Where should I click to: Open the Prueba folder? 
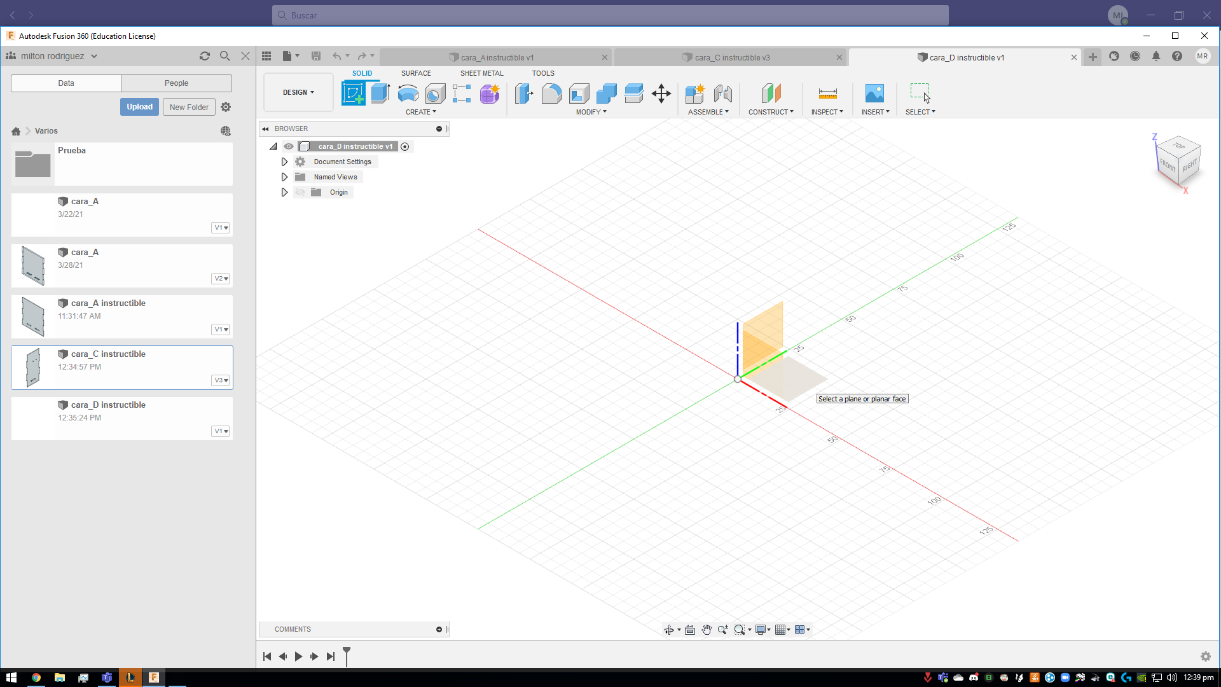click(x=121, y=164)
